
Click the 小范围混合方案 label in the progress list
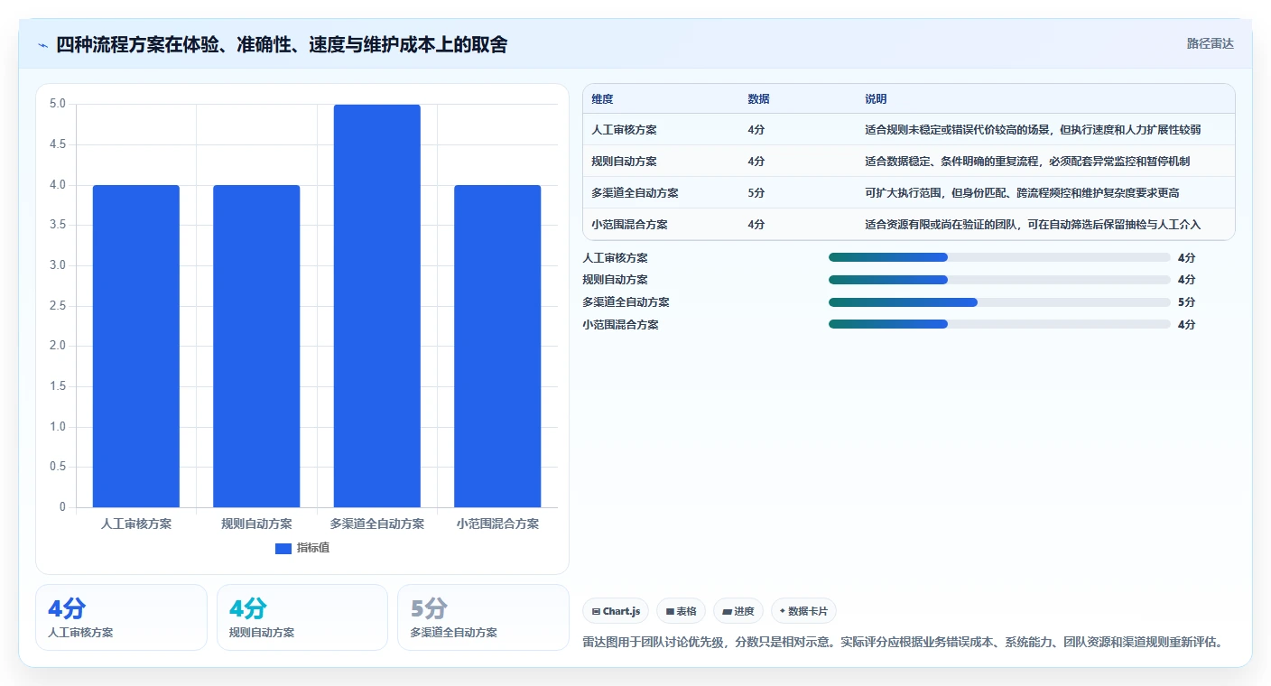click(x=621, y=325)
